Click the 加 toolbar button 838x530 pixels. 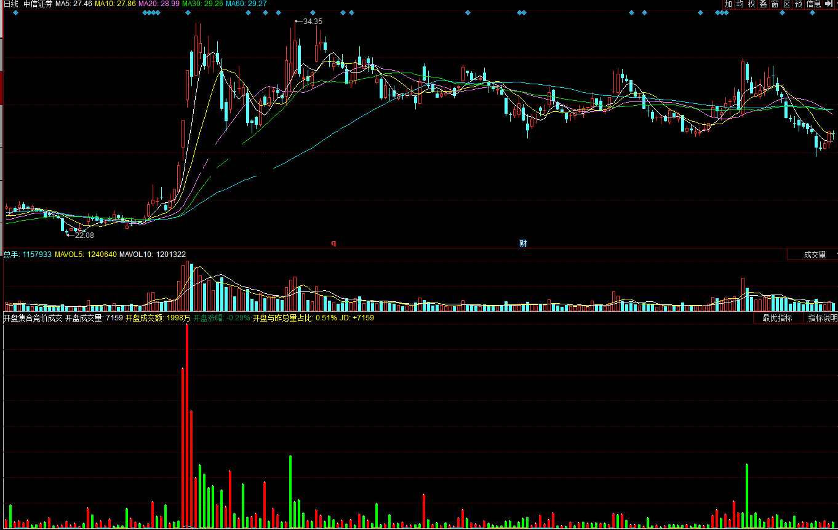point(728,4)
